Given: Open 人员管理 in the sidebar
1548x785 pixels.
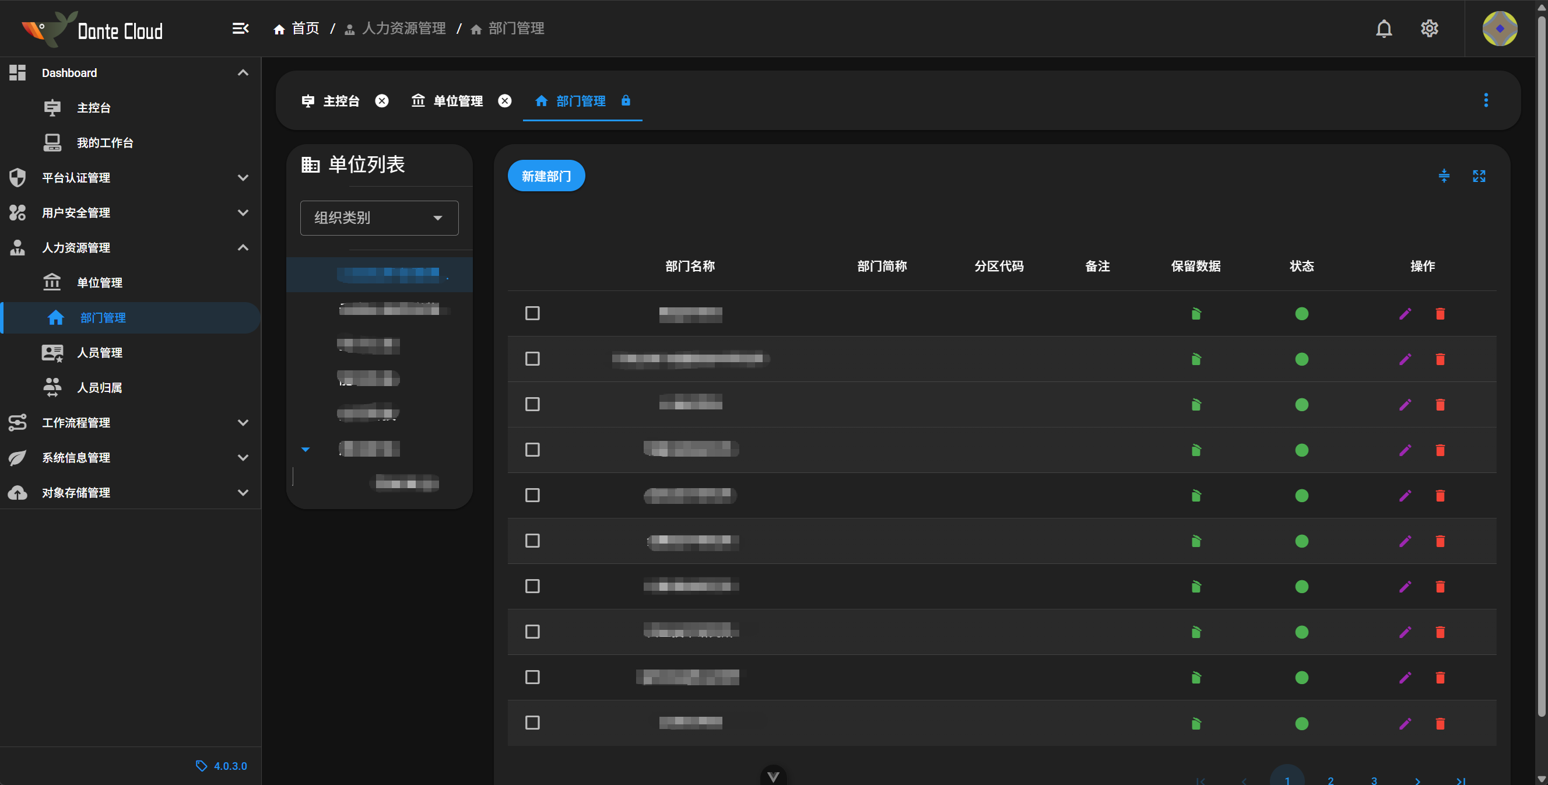Looking at the screenshot, I should [x=99, y=353].
